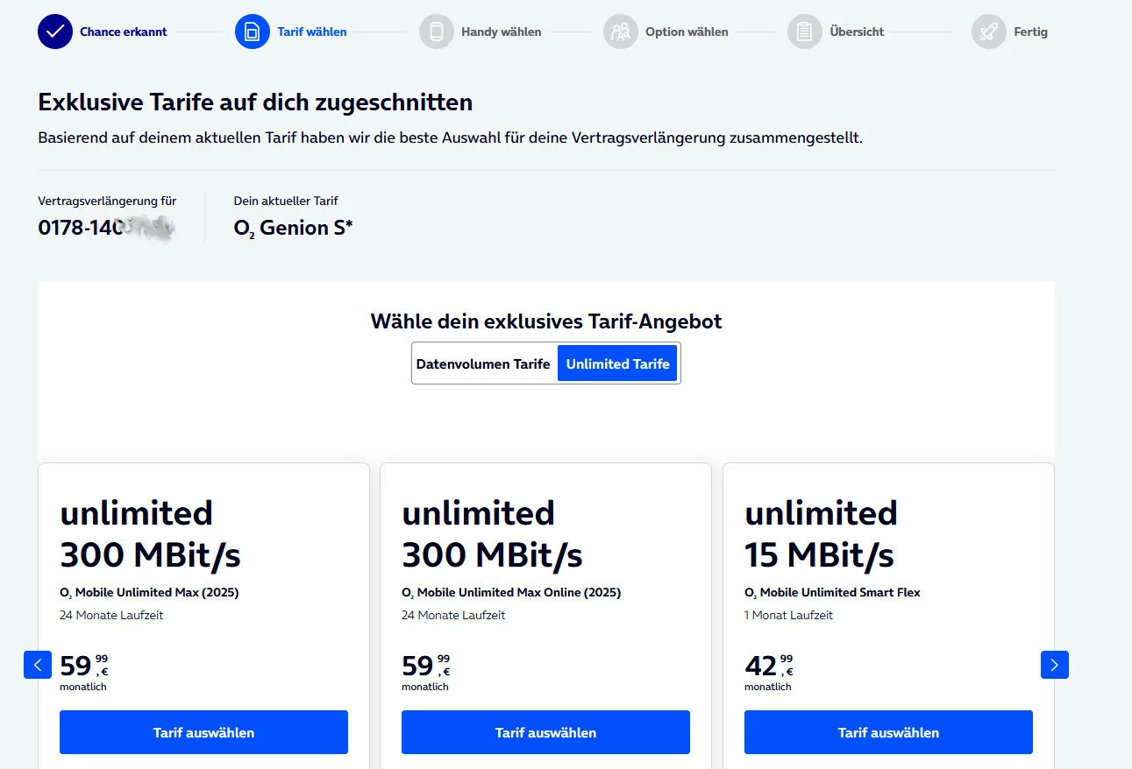The image size is (1132, 769).
Task: Switch to Datenvolumen Tarife
Action: [x=483, y=363]
